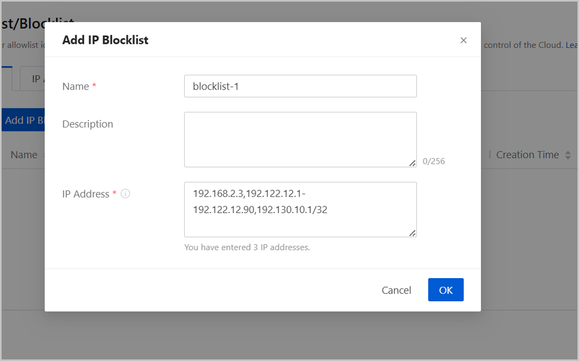This screenshot has height=361, width=579.
Task: Close the Add IP Blocklist dialog
Action: (463, 40)
